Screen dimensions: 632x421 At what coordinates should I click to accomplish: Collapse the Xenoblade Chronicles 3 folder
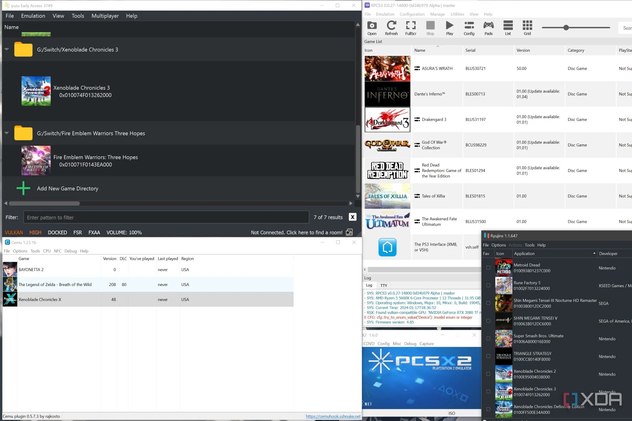pos(7,49)
